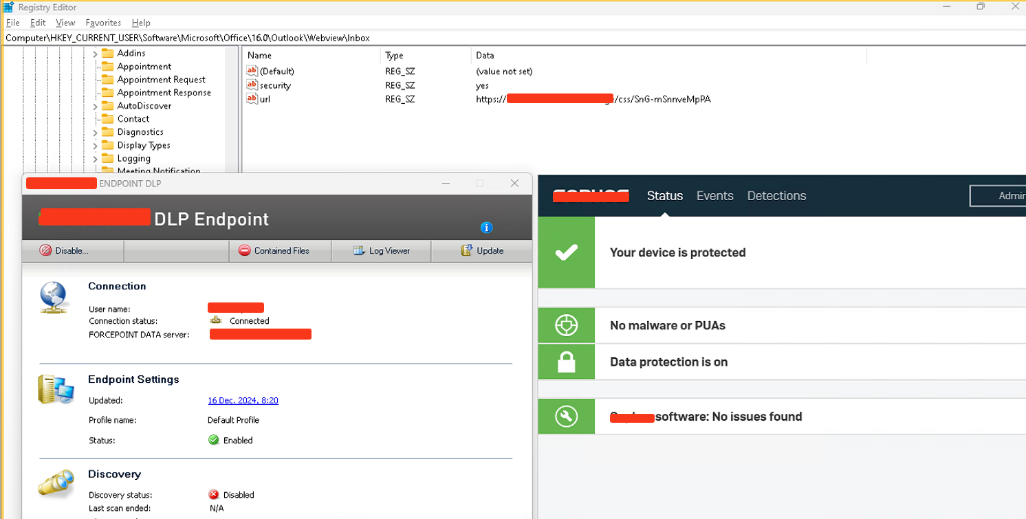Expand the Diagnostics tree node

click(x=95, y=133)
